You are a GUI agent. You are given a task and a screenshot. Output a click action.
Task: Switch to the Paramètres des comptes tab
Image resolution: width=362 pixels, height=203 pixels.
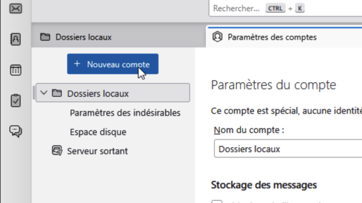[x=272, y=37]
